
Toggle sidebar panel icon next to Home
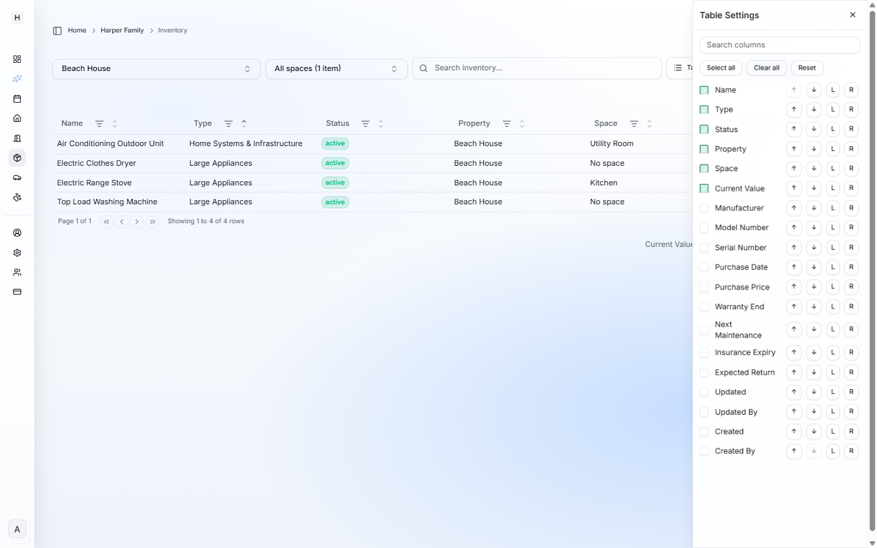(x=58, y=30)
